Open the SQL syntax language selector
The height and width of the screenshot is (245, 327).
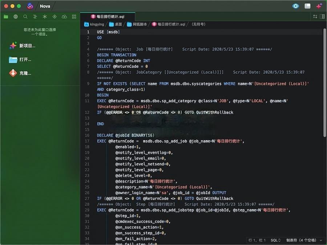[x=275, y=240]
